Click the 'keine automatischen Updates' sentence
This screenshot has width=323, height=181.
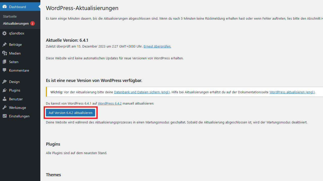tap(115, 58)
